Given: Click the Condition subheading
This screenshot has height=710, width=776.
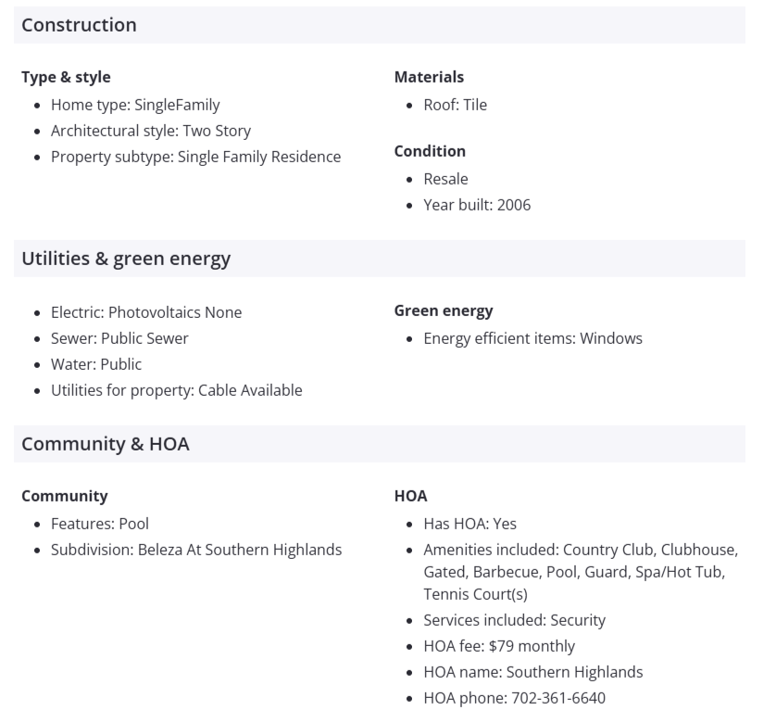Looking at the screenshot, I should click(430, 151).
